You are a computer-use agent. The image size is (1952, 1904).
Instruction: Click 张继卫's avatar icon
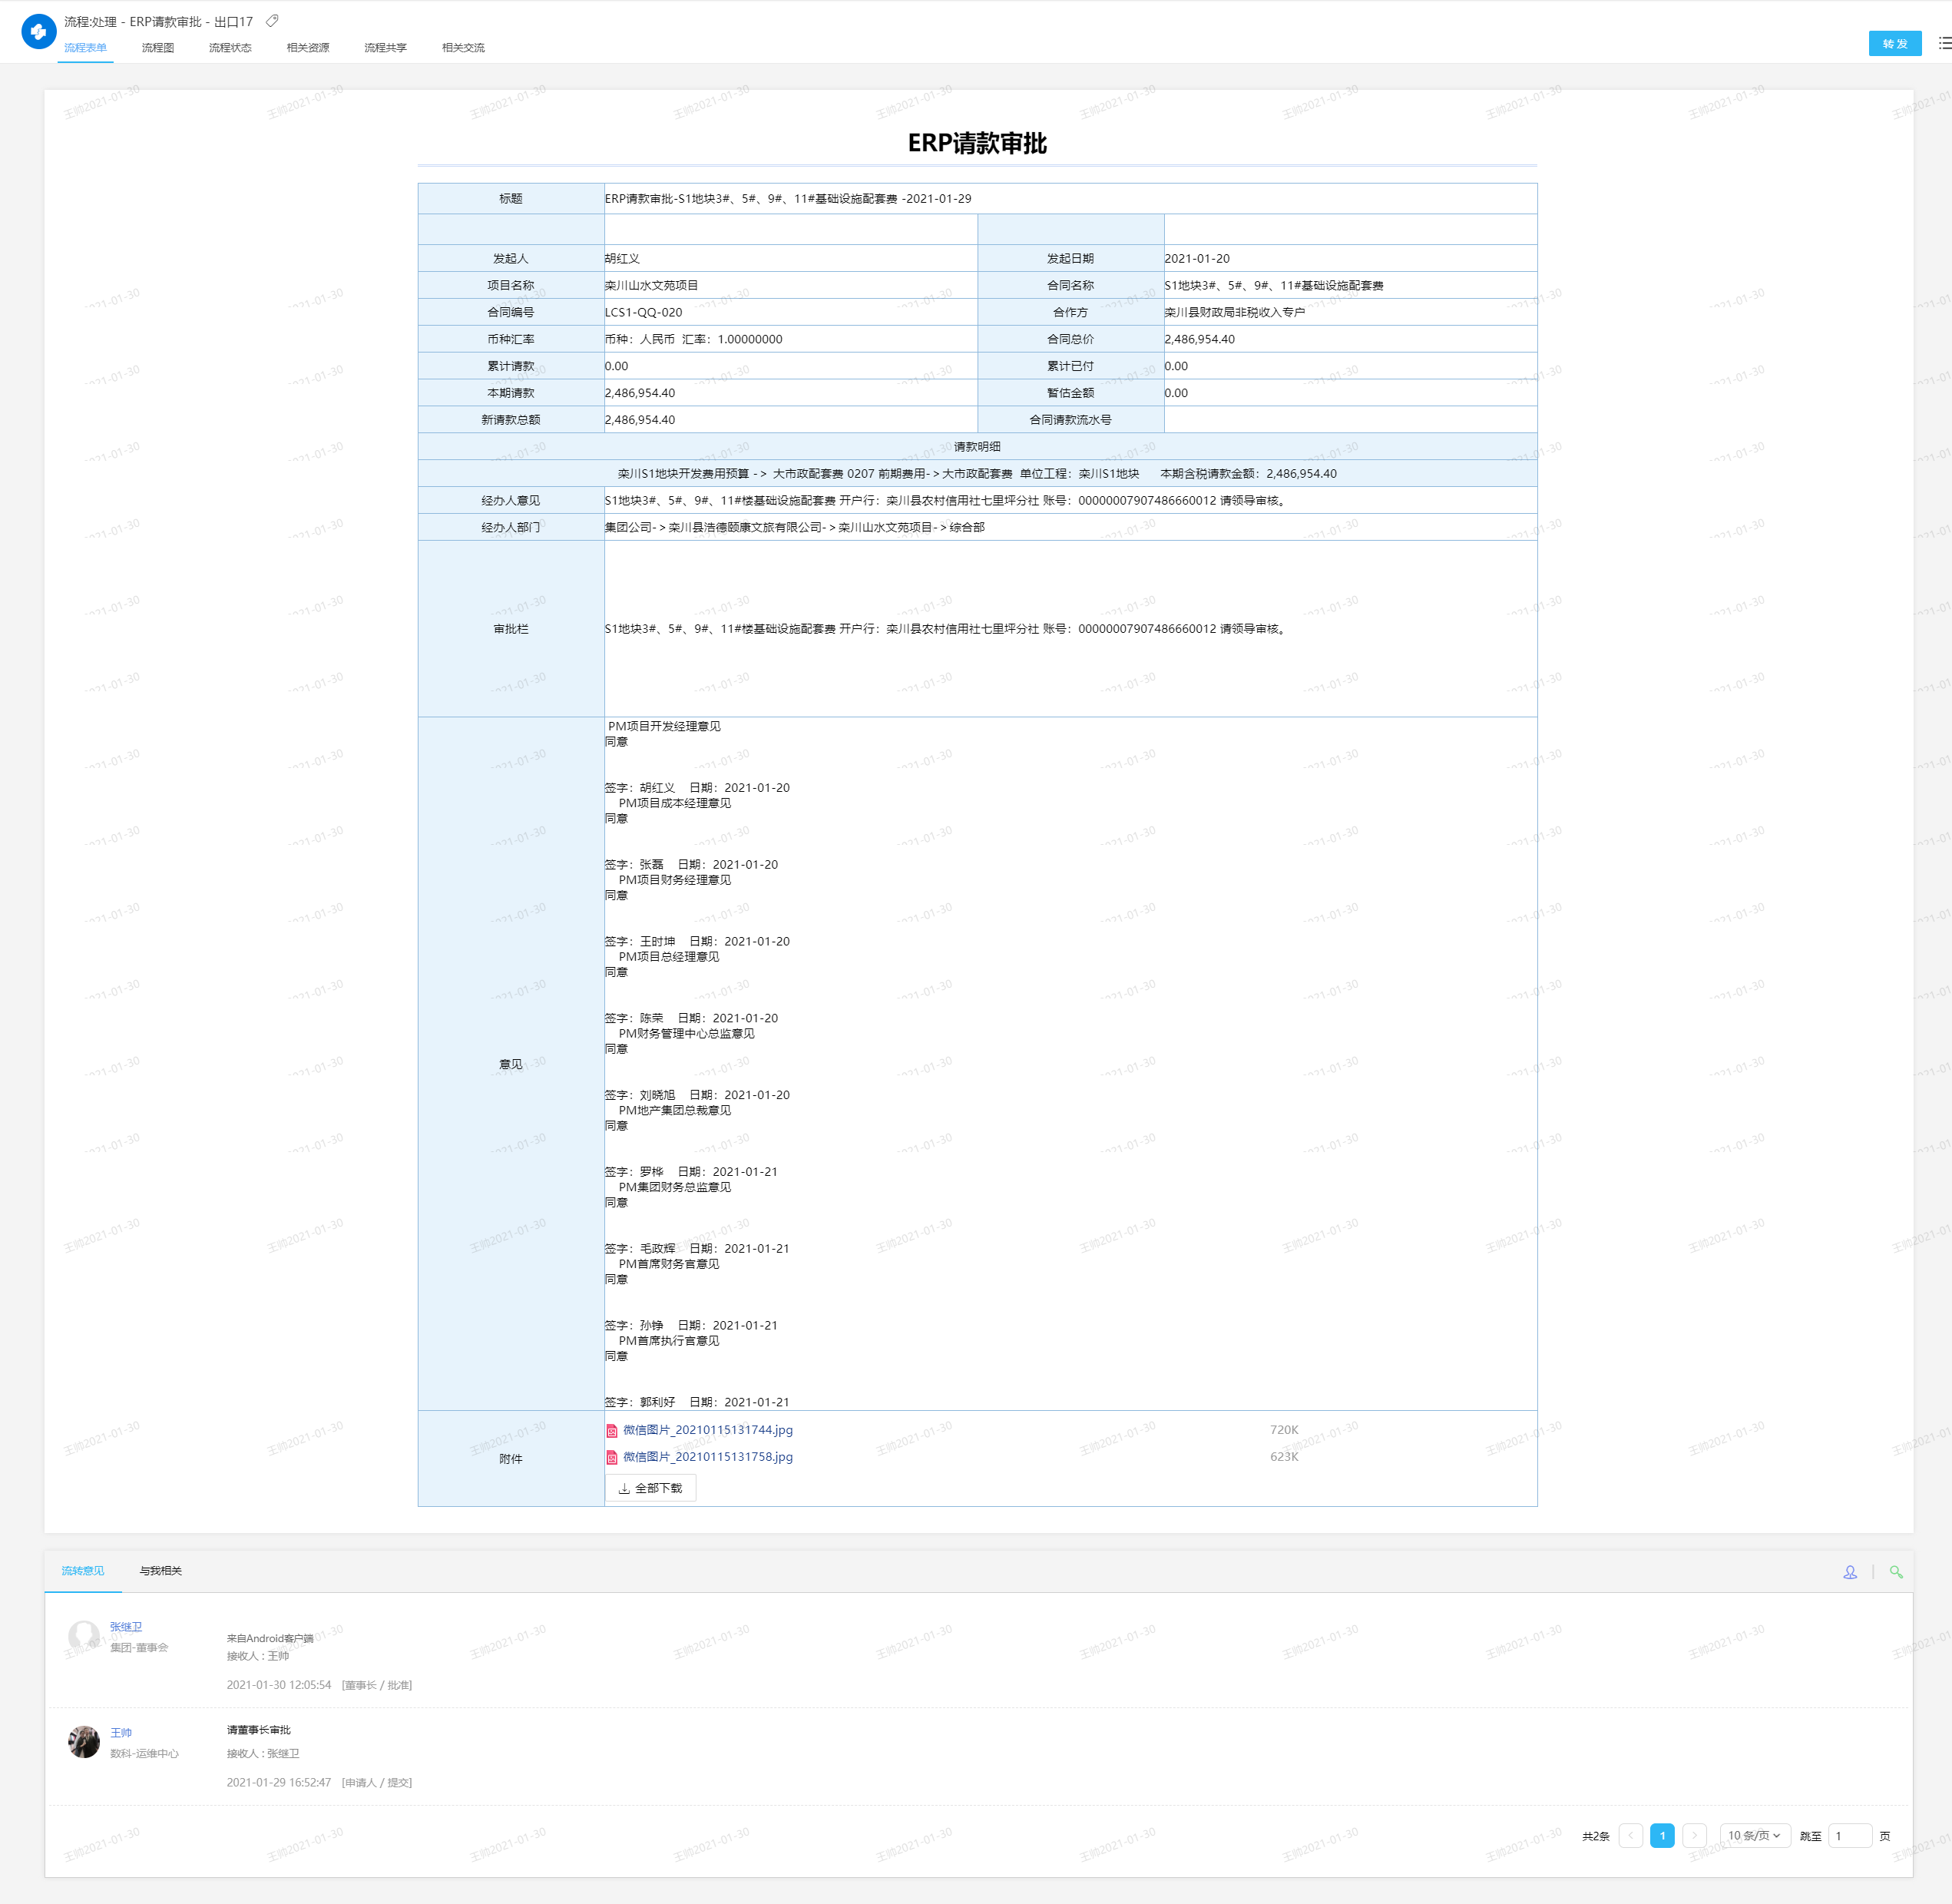84,1636
